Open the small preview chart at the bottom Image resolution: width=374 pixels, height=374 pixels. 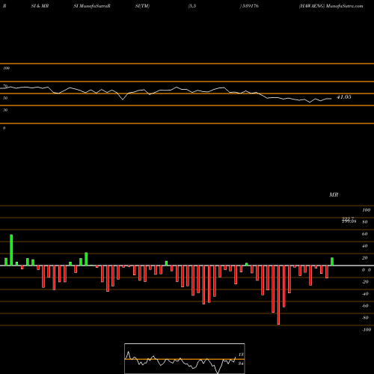click(185, 358)
